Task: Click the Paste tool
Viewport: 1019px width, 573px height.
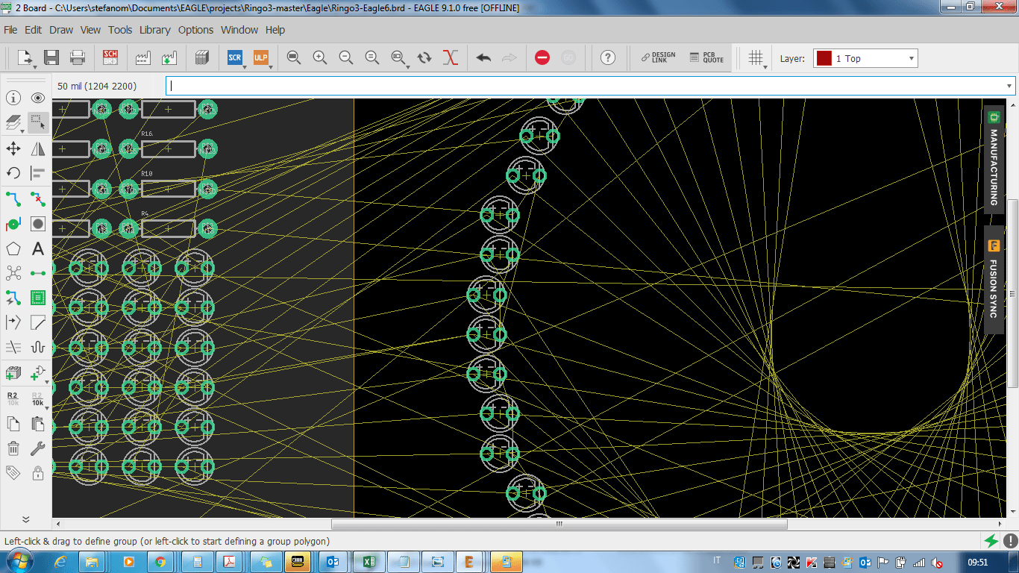Action: (x=38, y=424)
